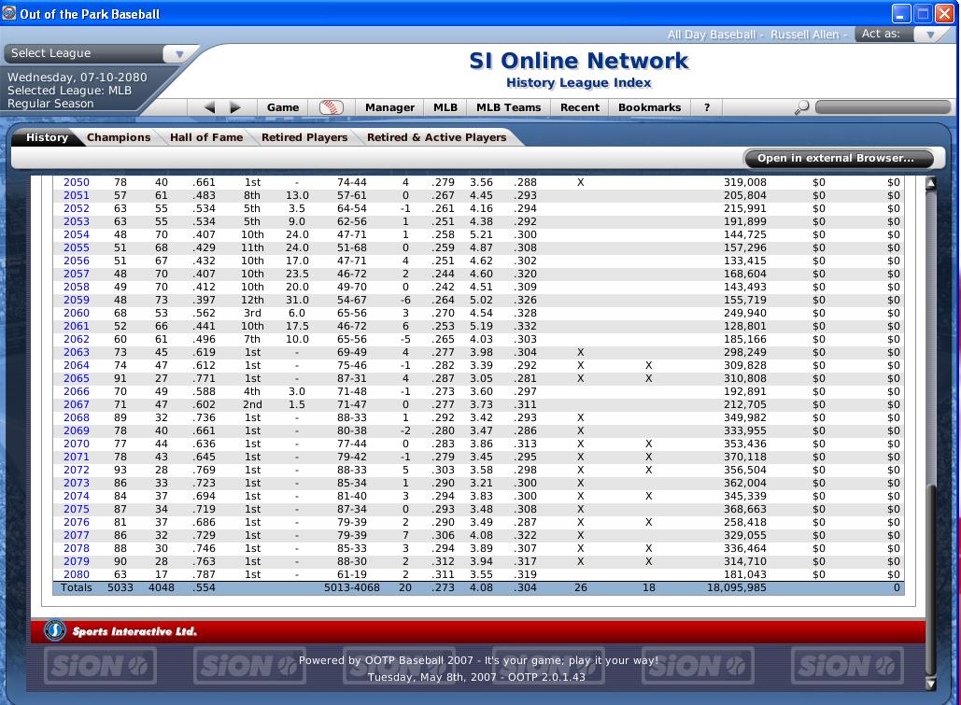Image resolution: width=961 pixels, height=705 pixels.
Task: Select the History tab
Action: pyautogui.click(x=47, y=137)
